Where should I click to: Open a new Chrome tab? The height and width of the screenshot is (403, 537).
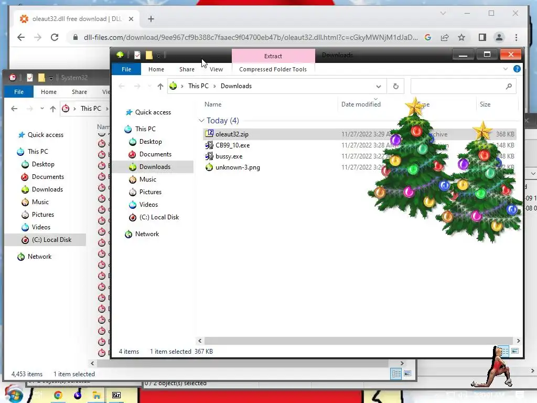(151, 19)
